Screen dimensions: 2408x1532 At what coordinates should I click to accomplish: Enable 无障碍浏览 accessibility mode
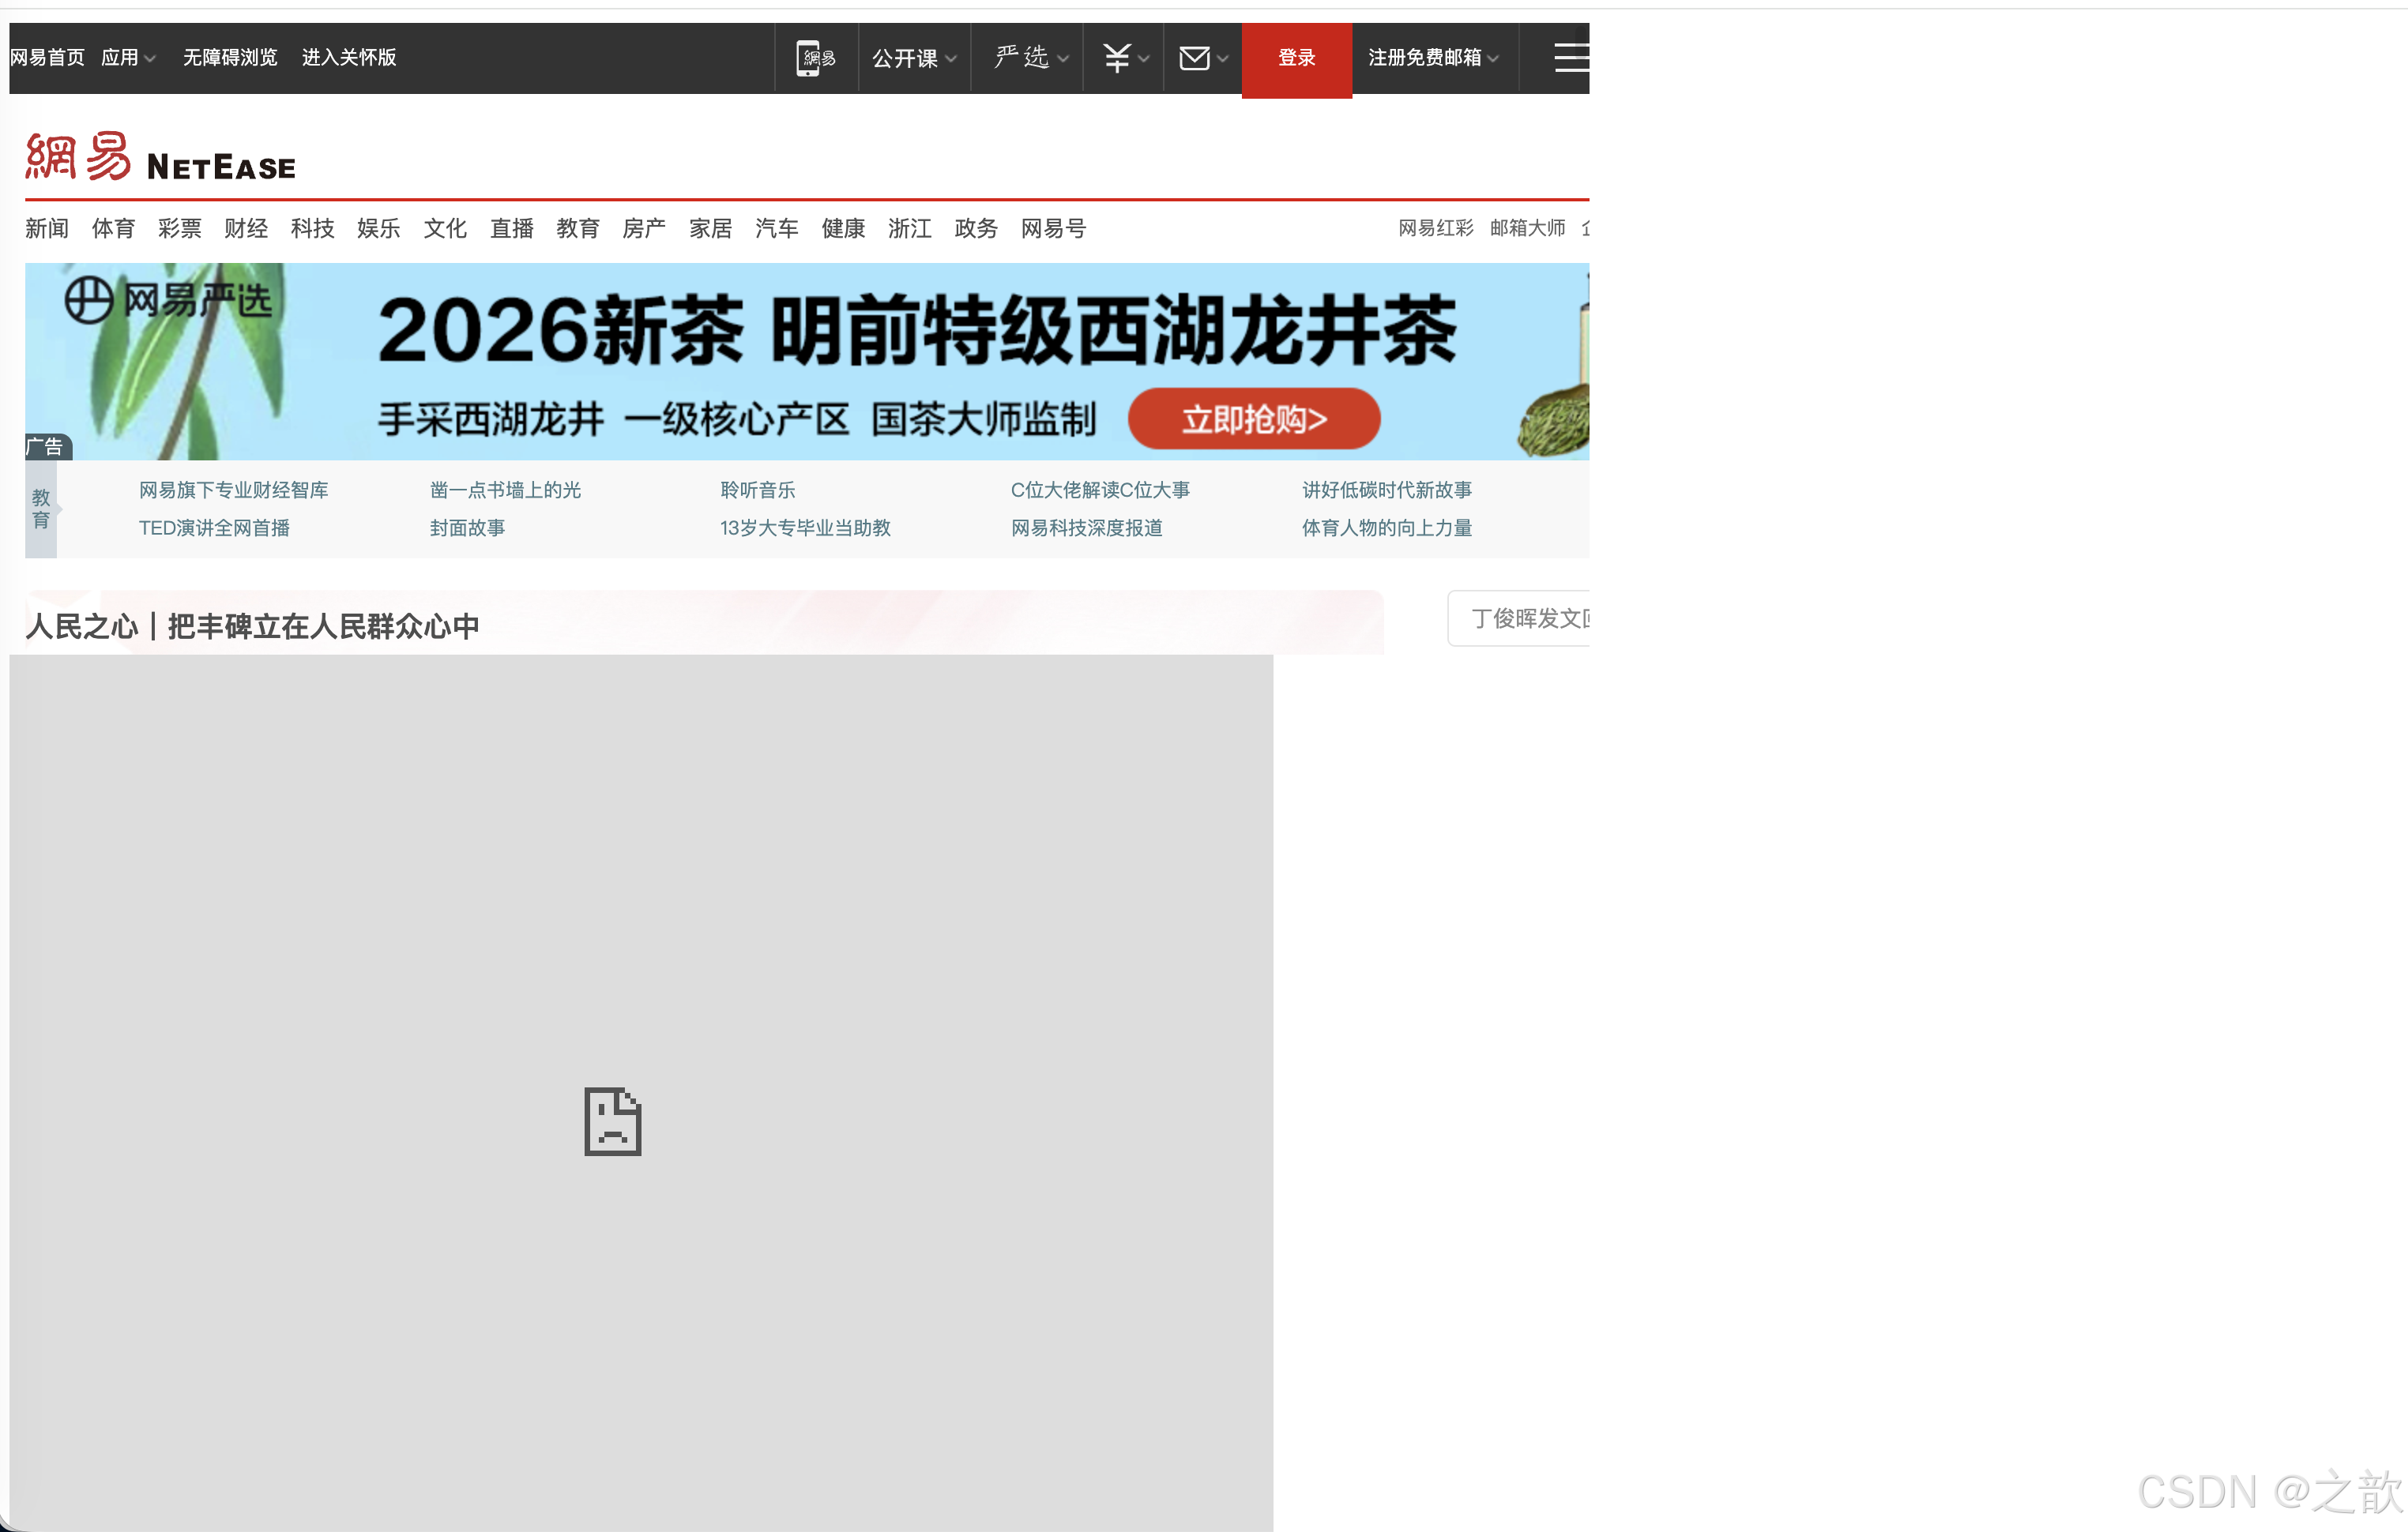(x=230, y=58)
